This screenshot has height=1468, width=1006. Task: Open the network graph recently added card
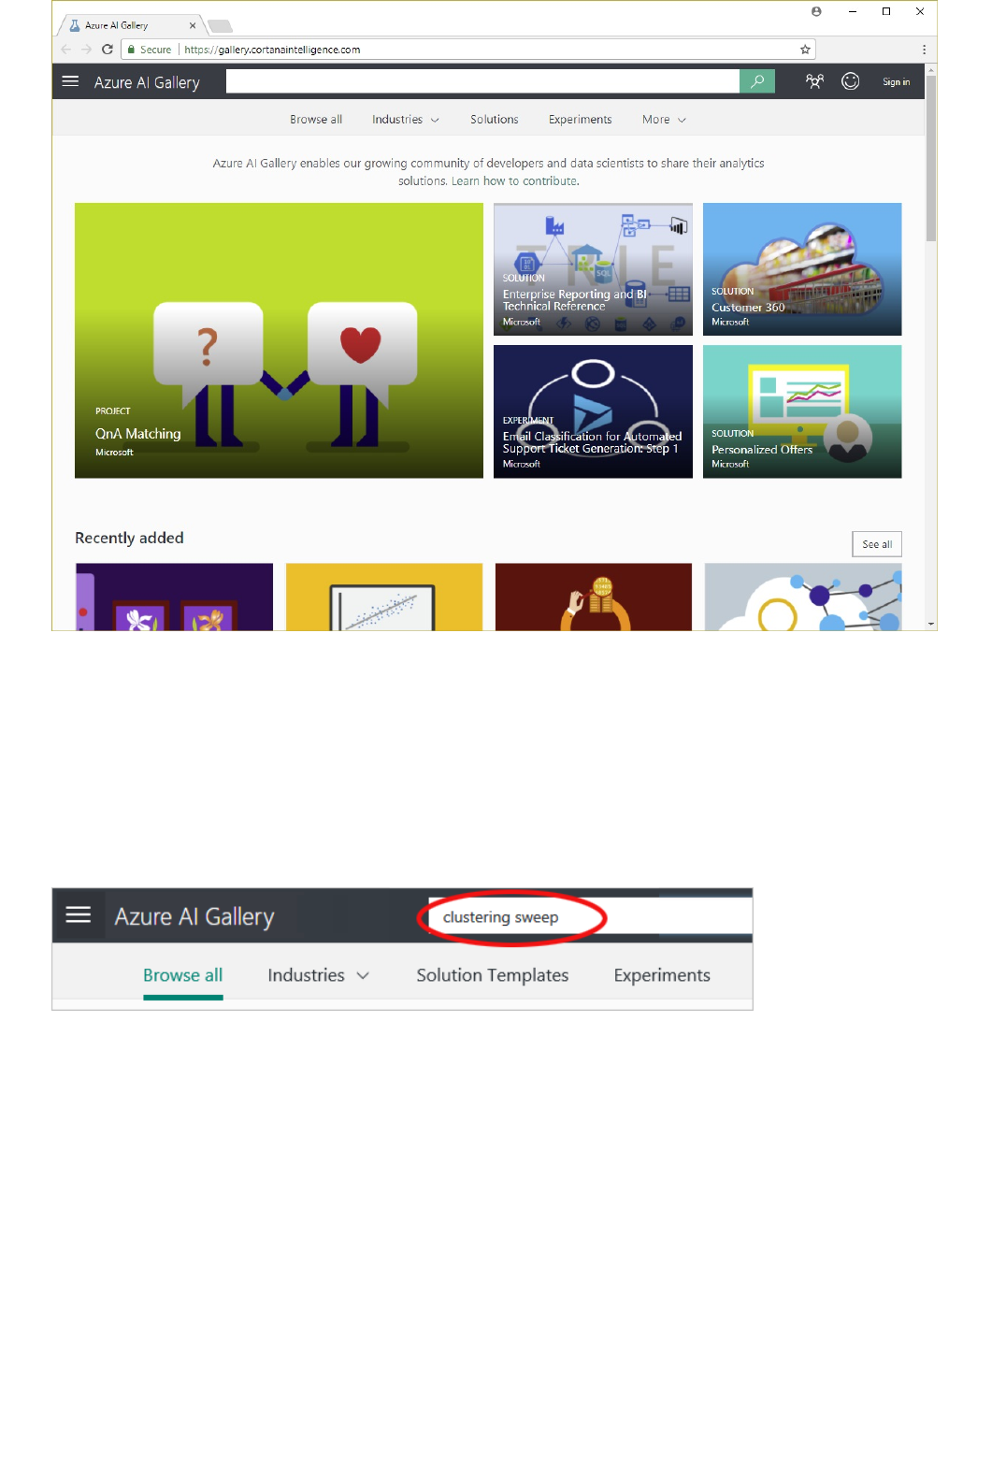pos(803,597)
